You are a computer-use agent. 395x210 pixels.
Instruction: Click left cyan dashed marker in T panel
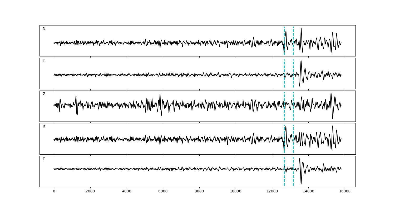tap(284, 176)
